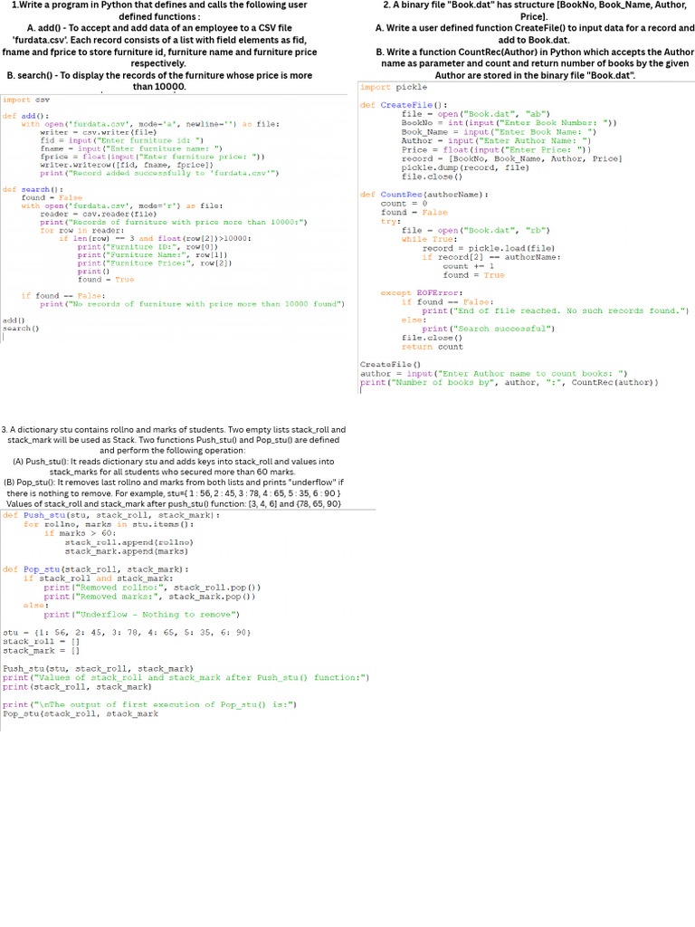Select the "Underflow - Nothing to remove" print line
This screenshot has width=695, height=927.
pos(142,615)
